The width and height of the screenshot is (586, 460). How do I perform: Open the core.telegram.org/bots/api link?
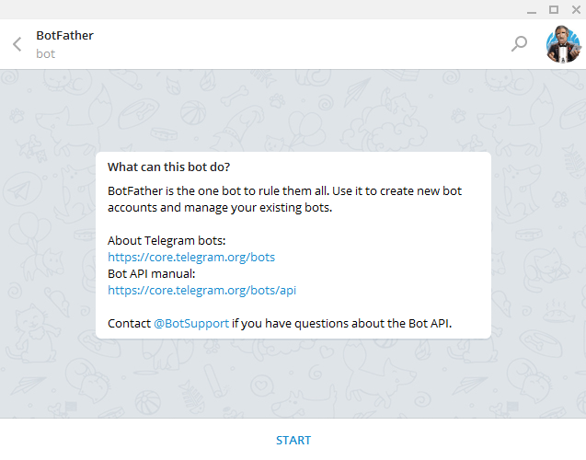pos(201,291)
